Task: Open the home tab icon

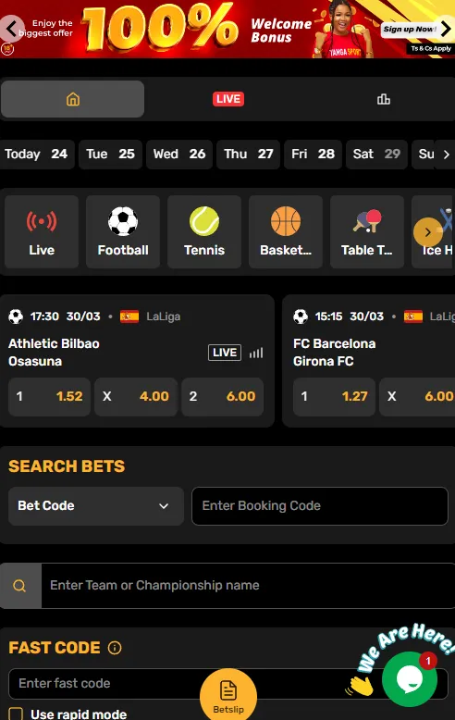Action: (72, 99)
